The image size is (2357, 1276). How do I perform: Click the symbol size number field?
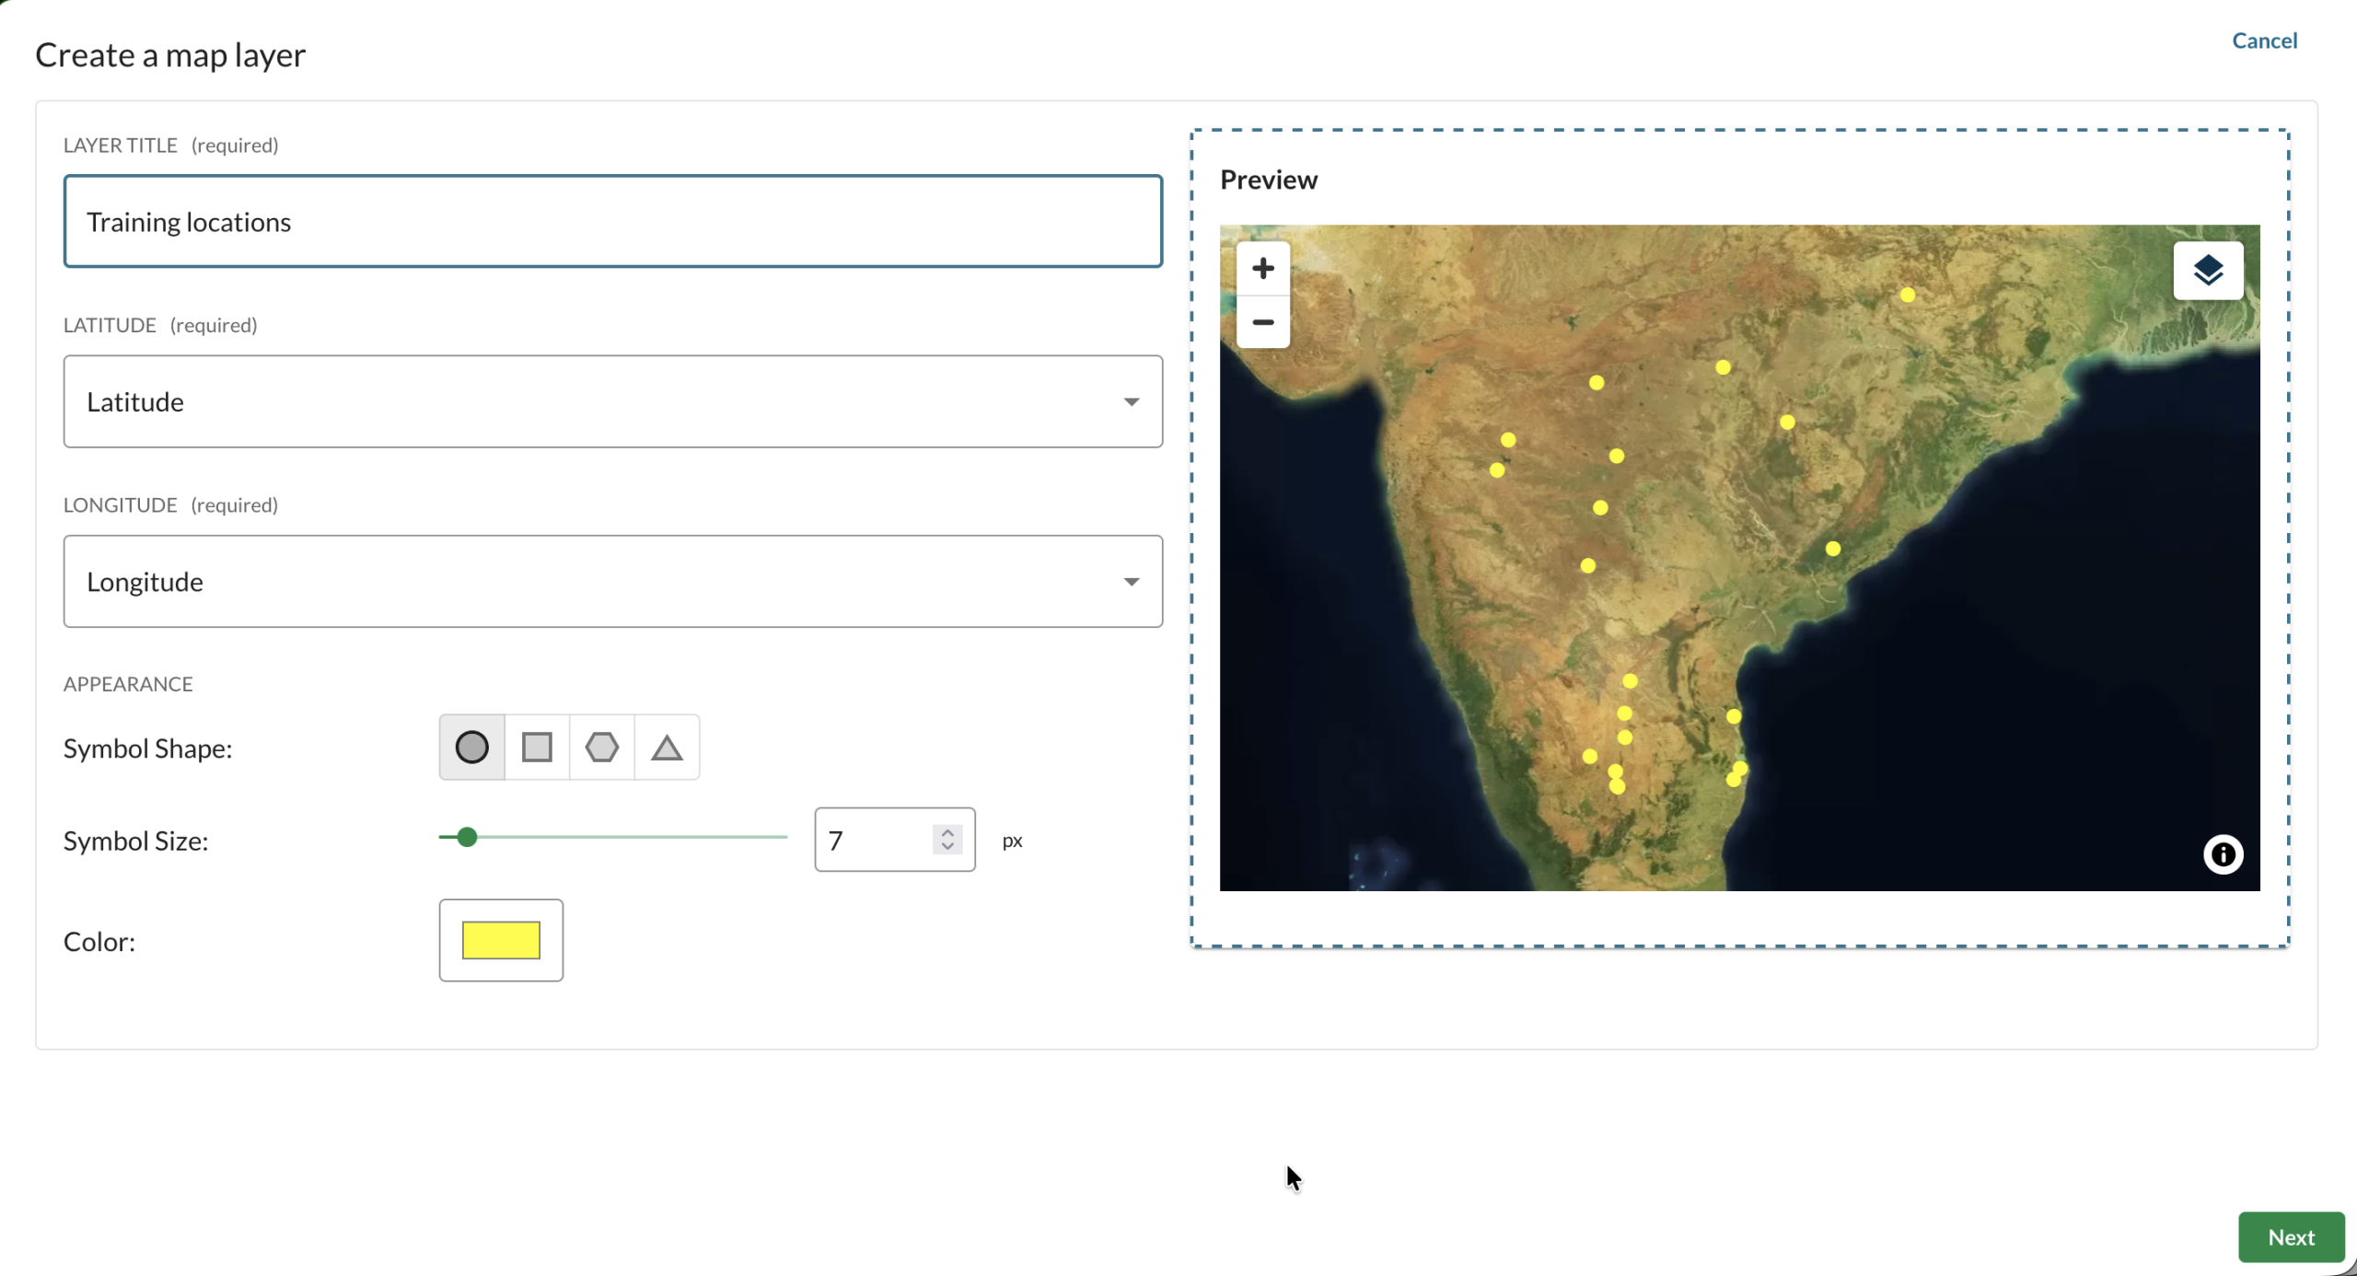[x=895, y=840]
